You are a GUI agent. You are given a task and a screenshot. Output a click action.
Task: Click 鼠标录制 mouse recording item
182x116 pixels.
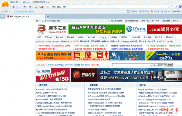175,12
